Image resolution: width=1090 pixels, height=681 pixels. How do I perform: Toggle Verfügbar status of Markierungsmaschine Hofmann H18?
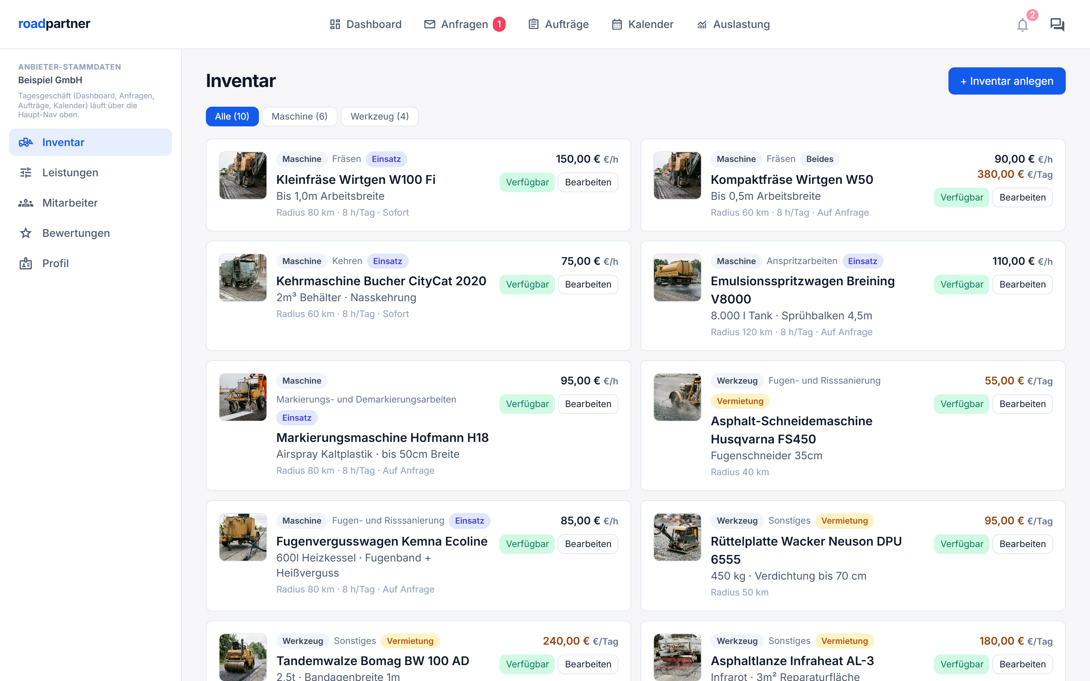click(527, 404)
